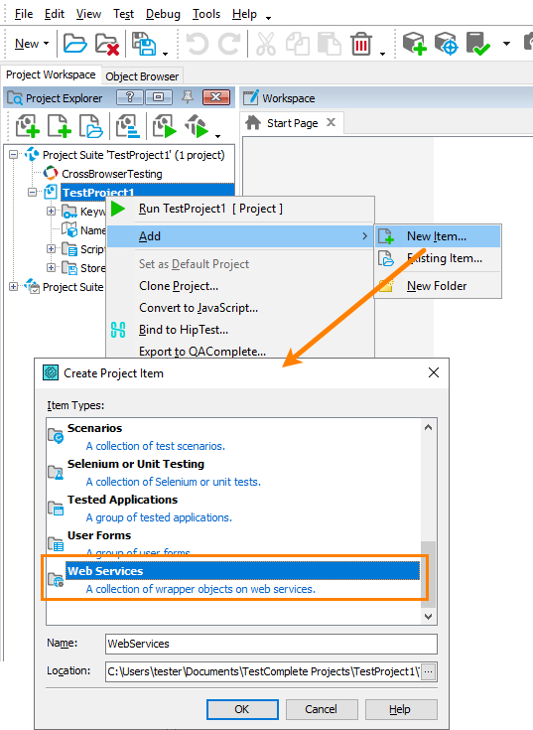Open the View menu
The height and width of the screenshot is (730, 533).
(88, 14)
